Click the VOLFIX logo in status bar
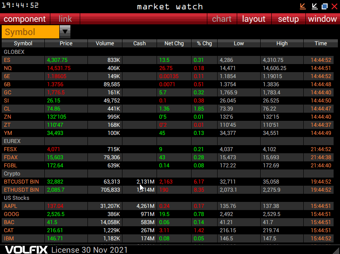Screen dimensions: 340x254 pos(26,250)
